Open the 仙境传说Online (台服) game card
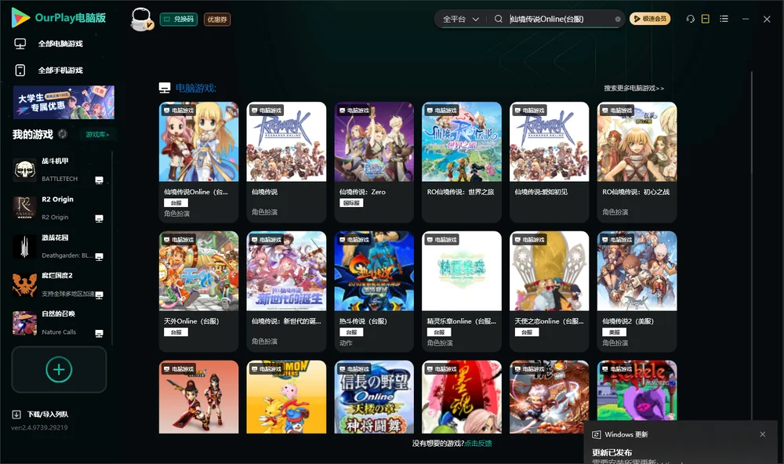This screenshot has width=784, height=464. click(x=198, y=162)
